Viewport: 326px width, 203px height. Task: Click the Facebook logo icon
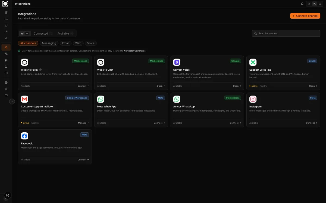(x=24, y=136)
